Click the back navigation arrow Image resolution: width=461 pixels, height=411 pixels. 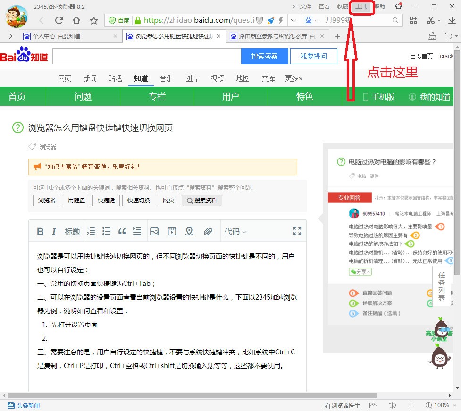pos(42,20)
